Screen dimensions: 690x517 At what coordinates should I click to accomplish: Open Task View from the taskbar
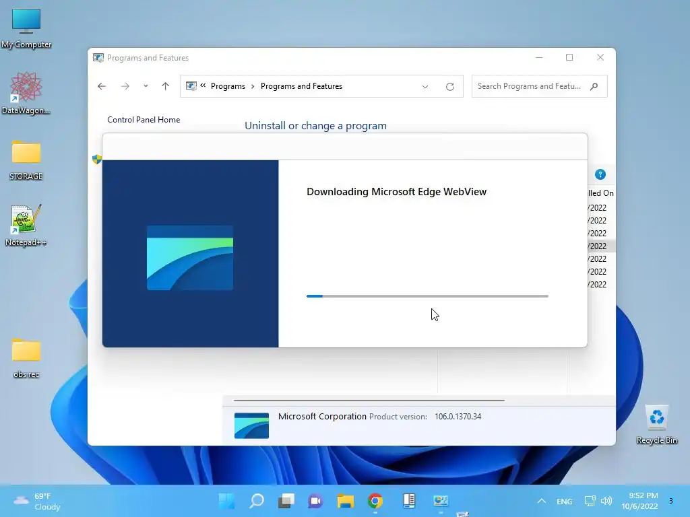click(286, 501)
